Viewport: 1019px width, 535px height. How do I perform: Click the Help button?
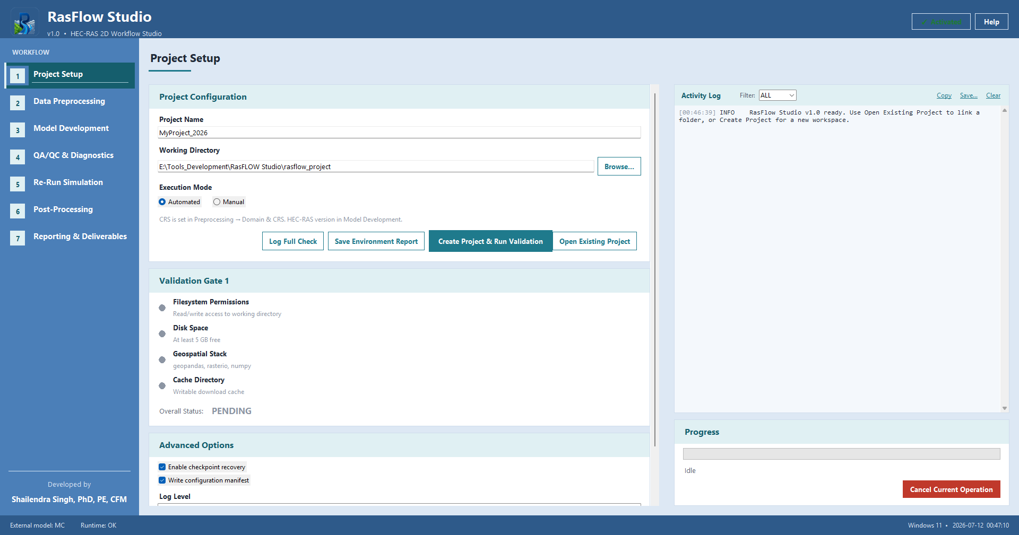pos(991,22)
